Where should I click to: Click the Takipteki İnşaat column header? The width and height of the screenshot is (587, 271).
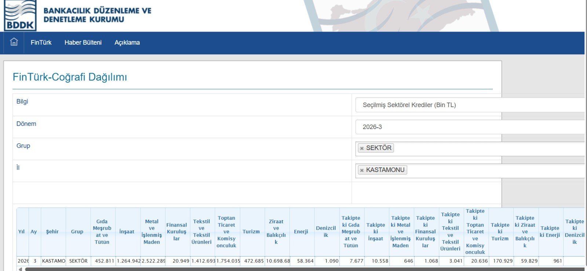tap(377, 232)
